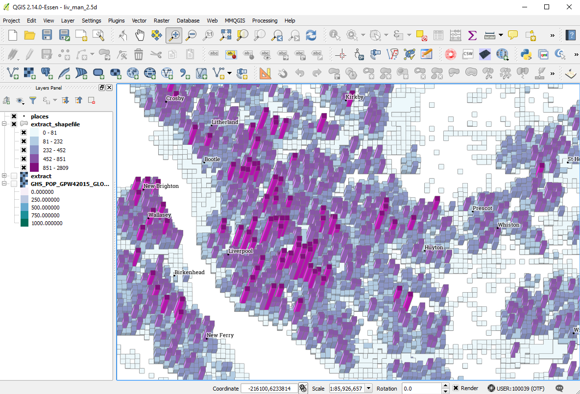The image size is (580, 394).
Task: Open the Measure Line tool
Action: 489,35
